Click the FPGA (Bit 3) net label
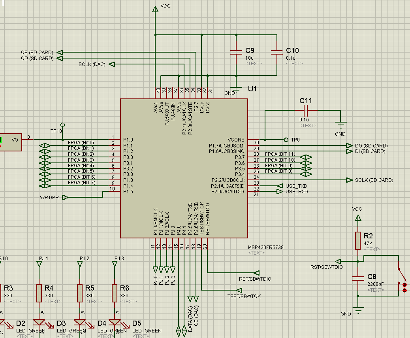The image size is (410, 338). (x=81, y=160)
